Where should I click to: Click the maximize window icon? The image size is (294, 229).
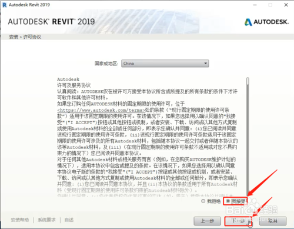270,5
